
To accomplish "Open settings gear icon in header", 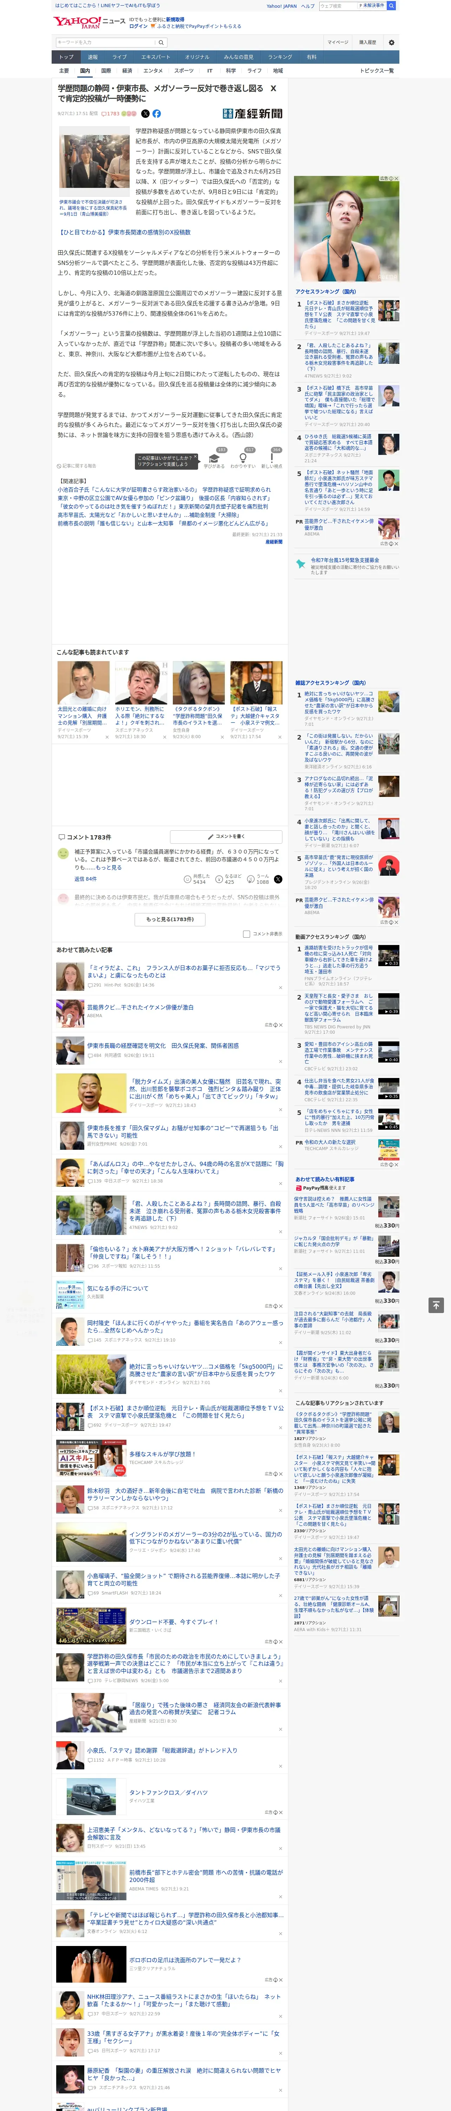I will point(391,42).
